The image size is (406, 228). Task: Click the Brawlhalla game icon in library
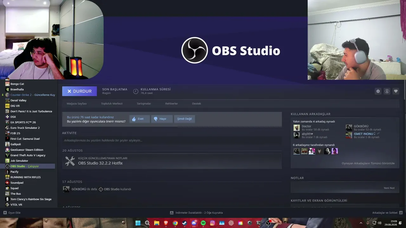[x=7, y=89]
